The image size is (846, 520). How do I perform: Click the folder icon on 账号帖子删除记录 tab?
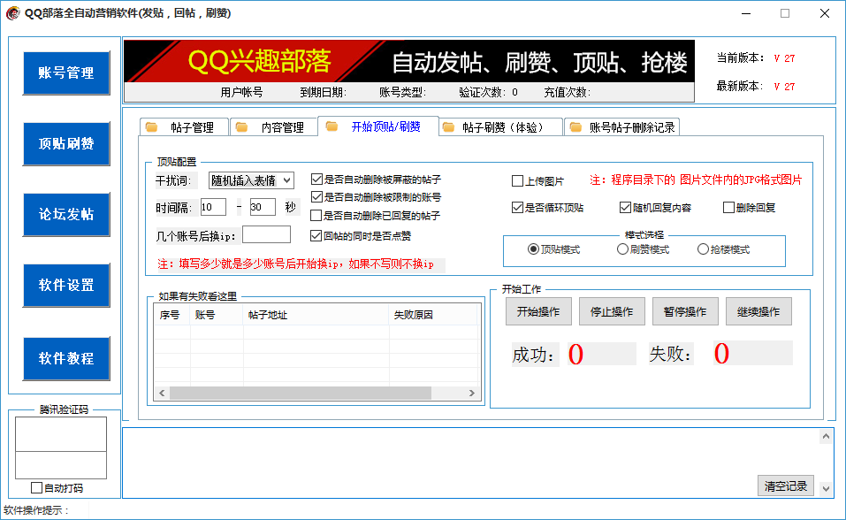click(x=575, y=127)
